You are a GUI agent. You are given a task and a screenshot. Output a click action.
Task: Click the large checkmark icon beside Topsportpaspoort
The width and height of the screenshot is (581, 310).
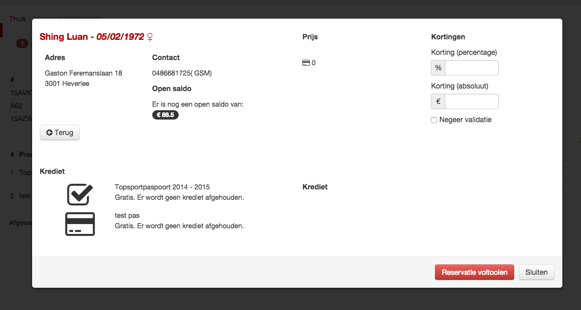point(80,194)
